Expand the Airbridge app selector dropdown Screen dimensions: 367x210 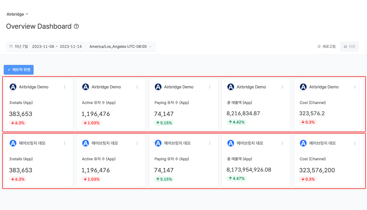pos(17,14)
